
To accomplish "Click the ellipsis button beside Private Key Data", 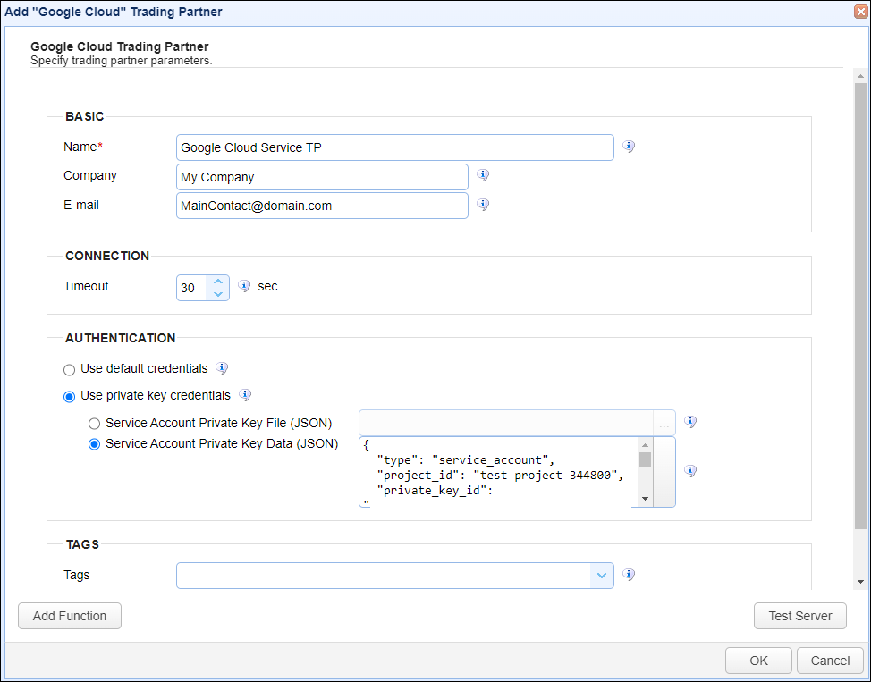I will pyautogui.click(x=664, y=472).
